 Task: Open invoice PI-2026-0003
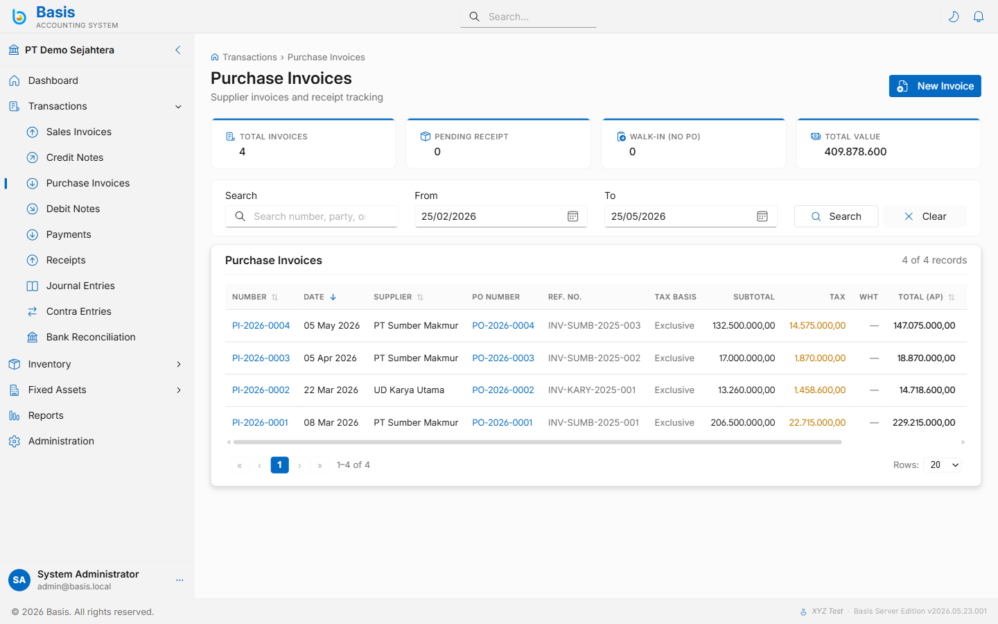[x=261, y=358]
